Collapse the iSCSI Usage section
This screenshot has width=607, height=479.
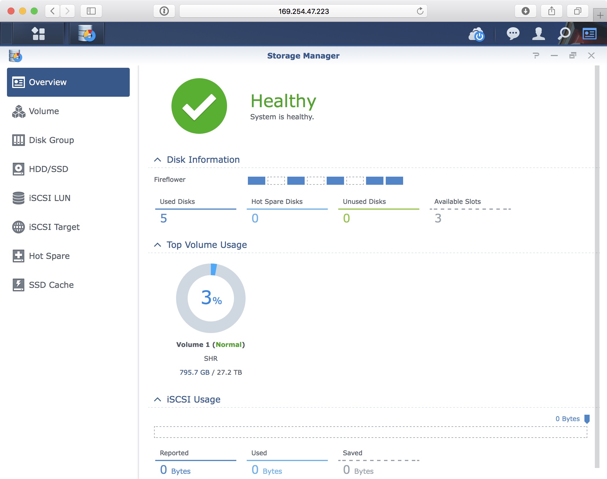pyautogui.click(x=158, y=399)
